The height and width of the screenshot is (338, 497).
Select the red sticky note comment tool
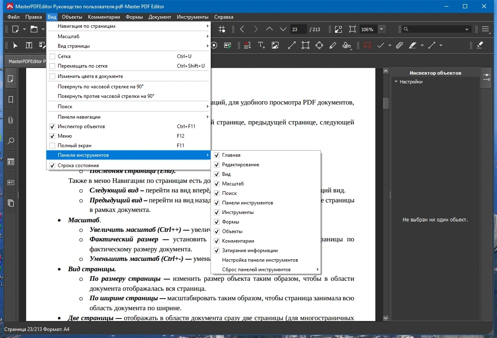point(367,45)
